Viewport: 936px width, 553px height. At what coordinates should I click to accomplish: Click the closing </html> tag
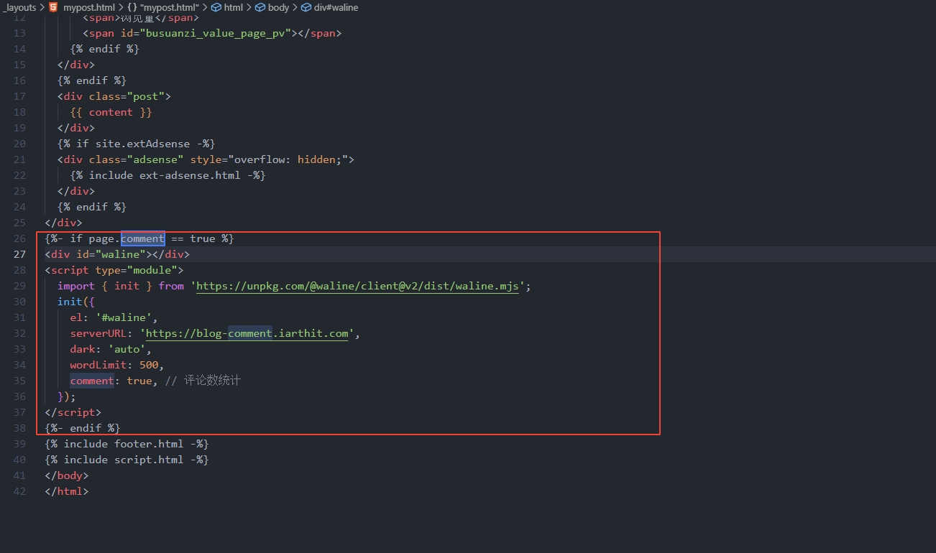click(67, 491)
